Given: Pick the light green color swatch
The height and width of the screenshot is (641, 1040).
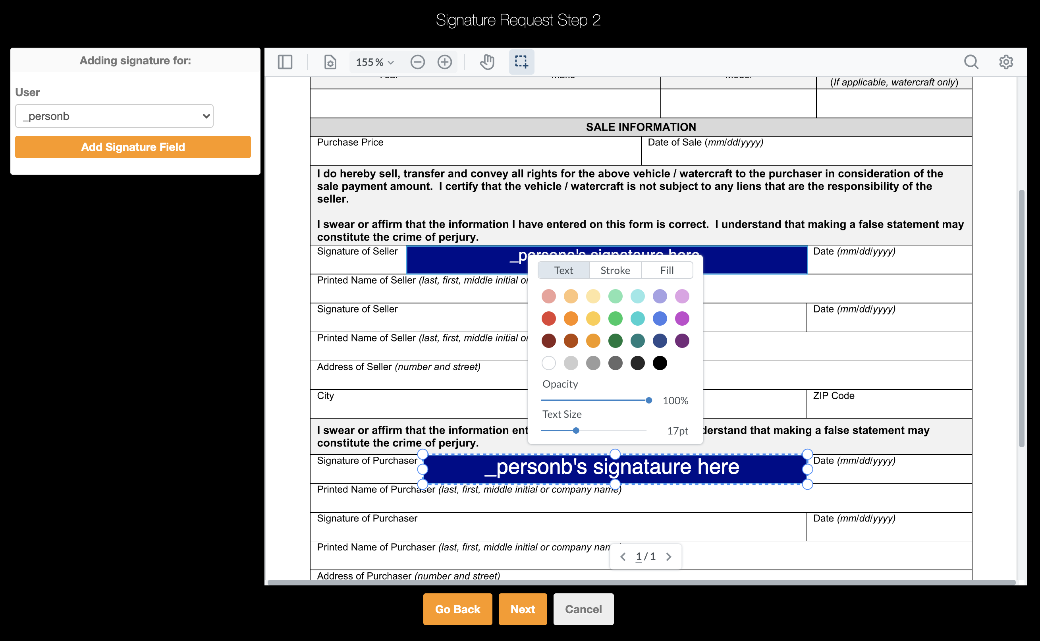Looking at the screenshot, I should pyautogui.click(x=616, y=296).
